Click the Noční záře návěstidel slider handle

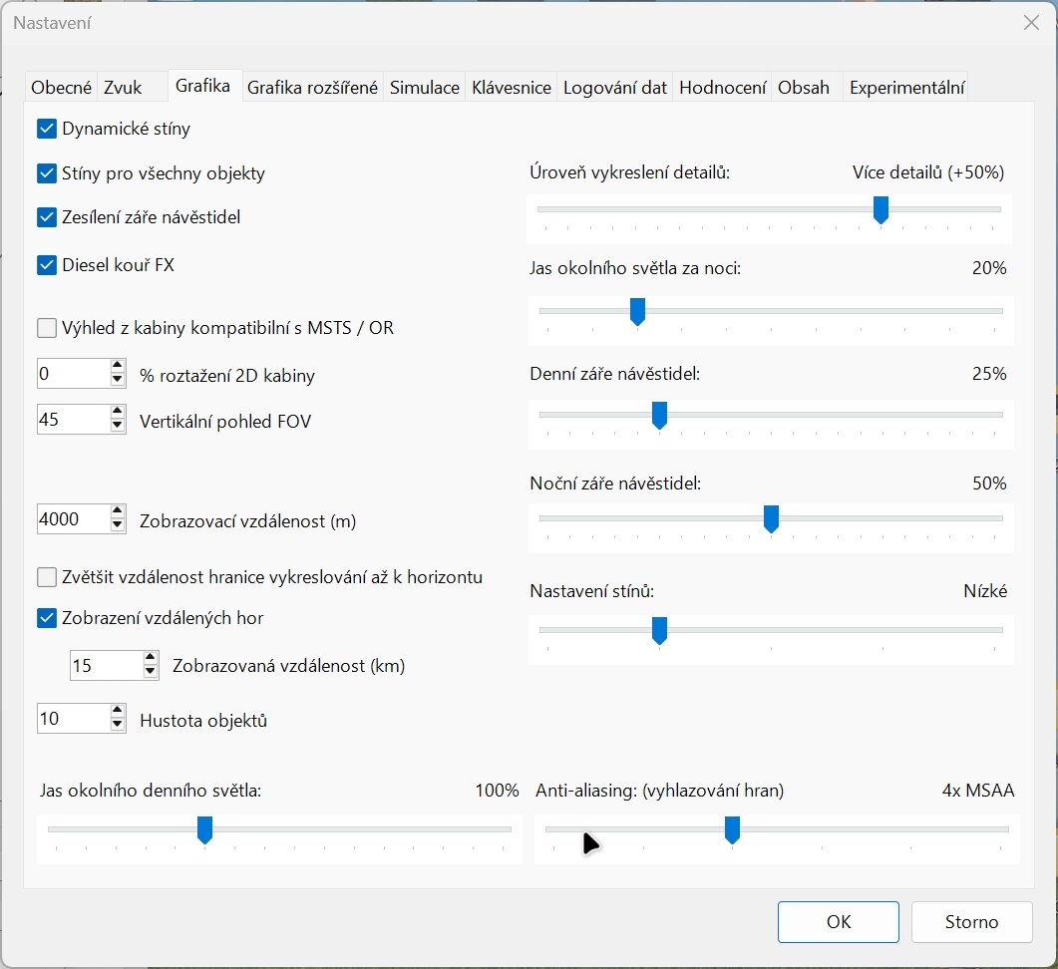pyautogui.click(x=771, y=519)
